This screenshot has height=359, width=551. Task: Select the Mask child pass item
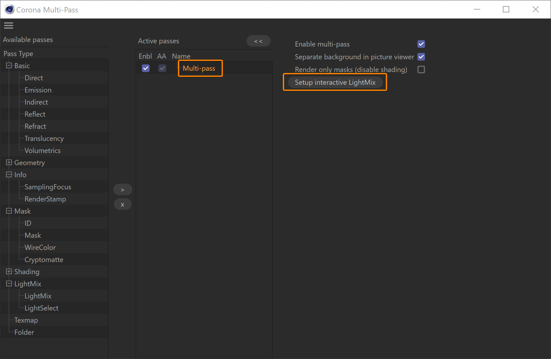pyautogui.click(x=33, y=235)
